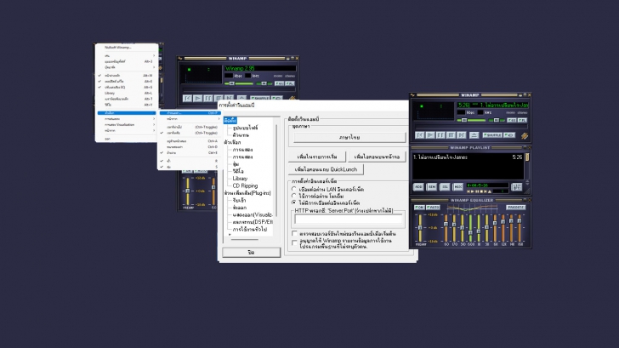This screenshot has width=619, height=348.
Task: Click Play button in right Winamp window
Action: pos(430,135)
